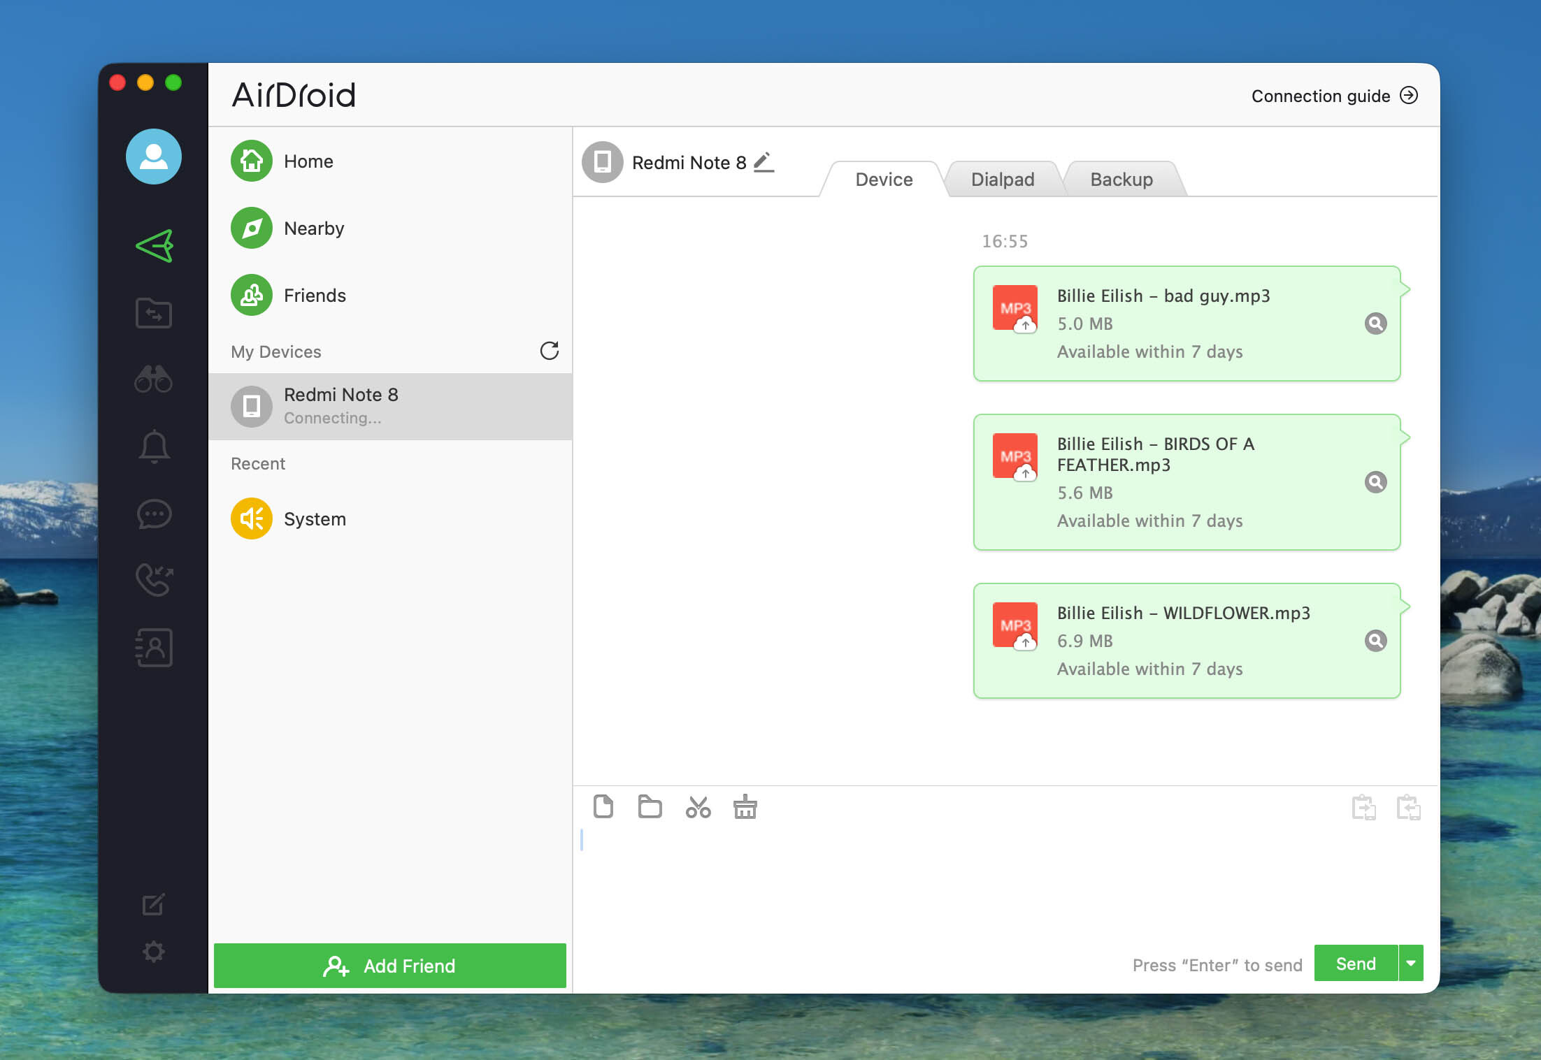Open the Notifications bell icon
Image resolution: width=1541 pixels, height=1060 pixels.
(x=154, y=446)
